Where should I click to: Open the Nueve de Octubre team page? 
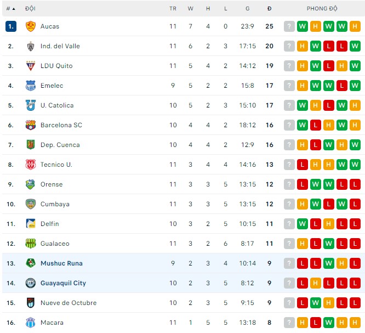68,303
